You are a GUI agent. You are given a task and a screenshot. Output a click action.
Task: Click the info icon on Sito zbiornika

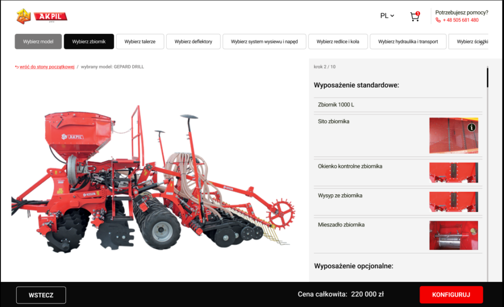(472, 127)
